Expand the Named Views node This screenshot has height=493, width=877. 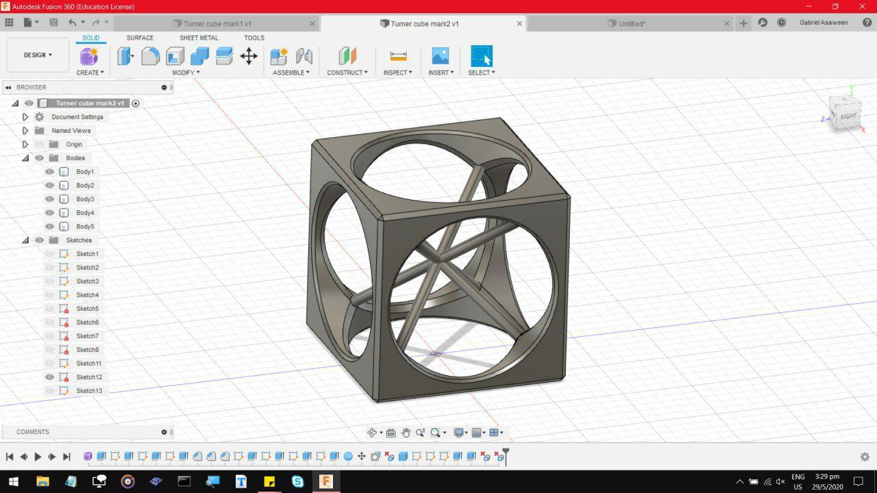pos(25,131)
